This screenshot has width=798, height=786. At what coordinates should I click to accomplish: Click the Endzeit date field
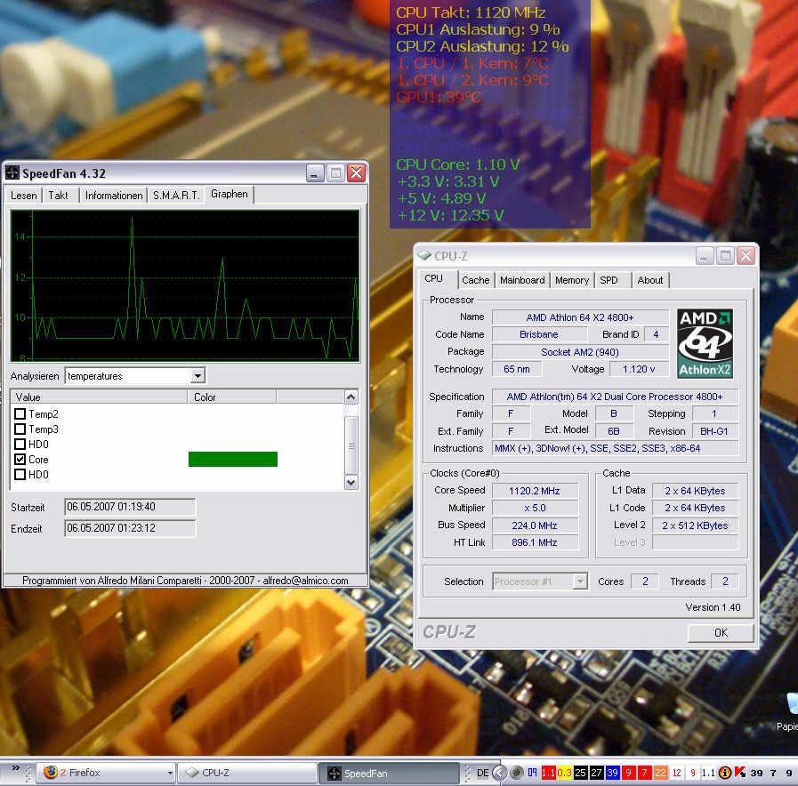pos(130,528)
